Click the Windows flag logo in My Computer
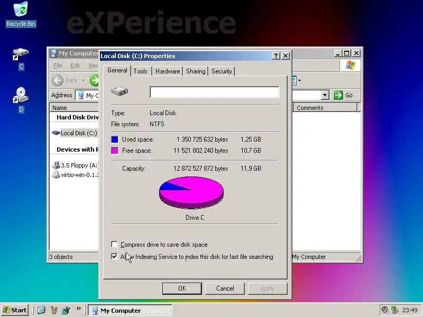Screen dimensions: 423x317 click(x=350, y=66)
